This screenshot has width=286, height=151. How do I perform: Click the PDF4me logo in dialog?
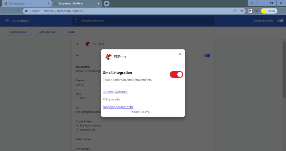pos(109,57)
